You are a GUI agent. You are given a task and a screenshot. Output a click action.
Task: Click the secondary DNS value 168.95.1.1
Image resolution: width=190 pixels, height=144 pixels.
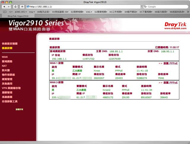click(167, 51)
